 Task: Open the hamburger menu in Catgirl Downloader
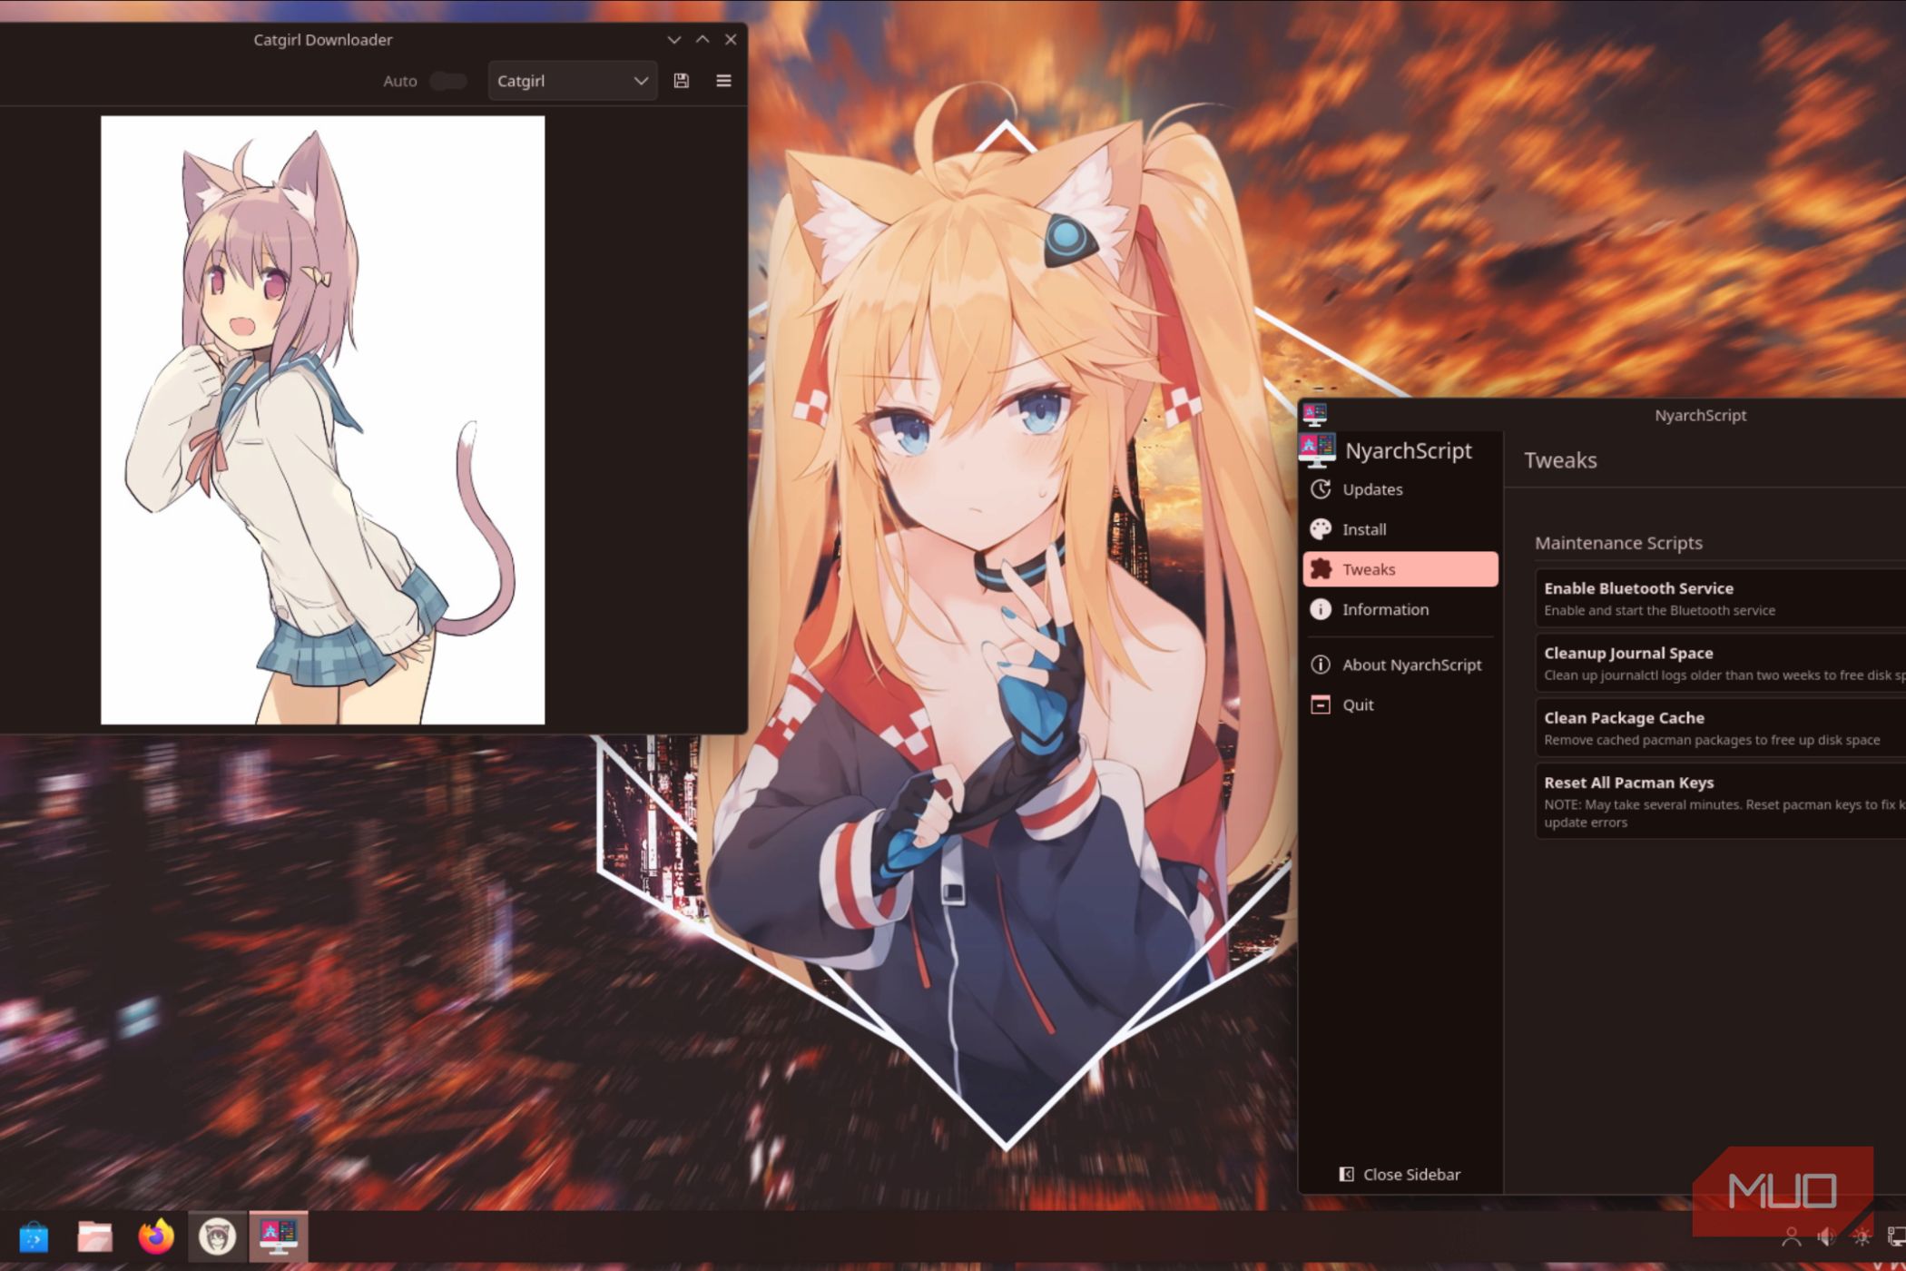723,81
